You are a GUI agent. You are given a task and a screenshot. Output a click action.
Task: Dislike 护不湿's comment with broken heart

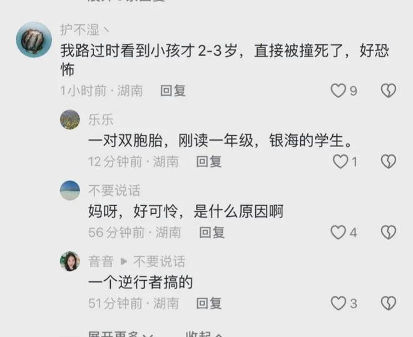coord(389,91)
